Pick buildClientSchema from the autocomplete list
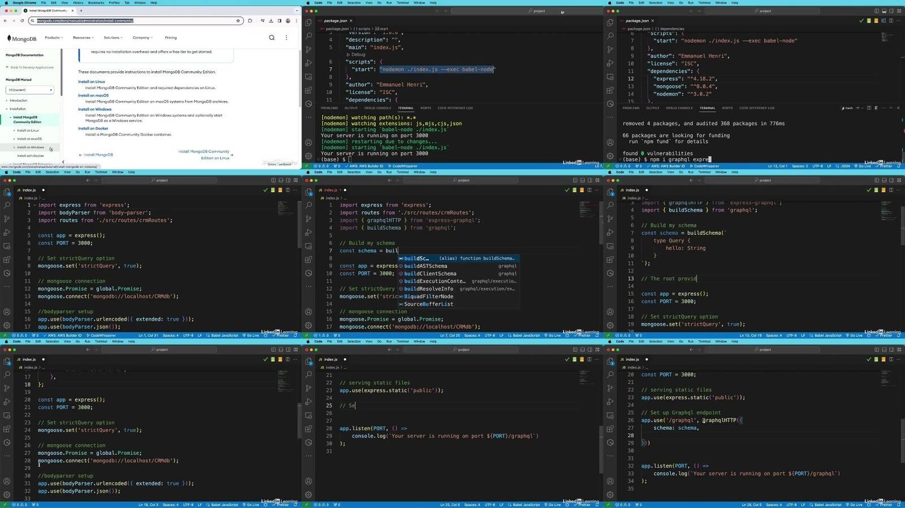The image size is (905, 508). (458, 273)
